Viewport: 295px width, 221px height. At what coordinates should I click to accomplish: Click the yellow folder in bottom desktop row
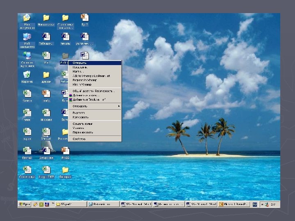[65, 170]
